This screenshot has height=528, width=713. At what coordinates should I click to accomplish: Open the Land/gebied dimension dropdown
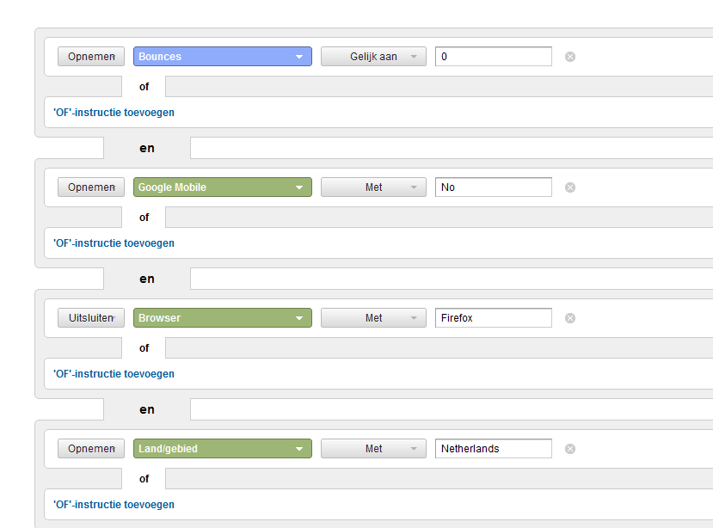(x=222, y=449)
